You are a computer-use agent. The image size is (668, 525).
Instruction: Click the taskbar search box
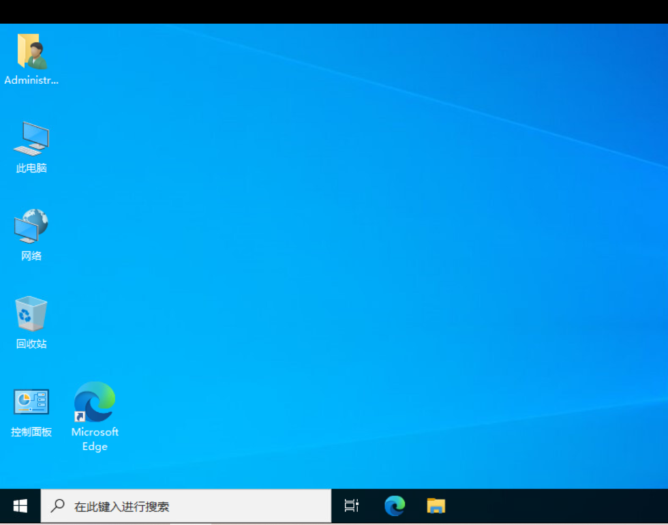tap(186, 506)
